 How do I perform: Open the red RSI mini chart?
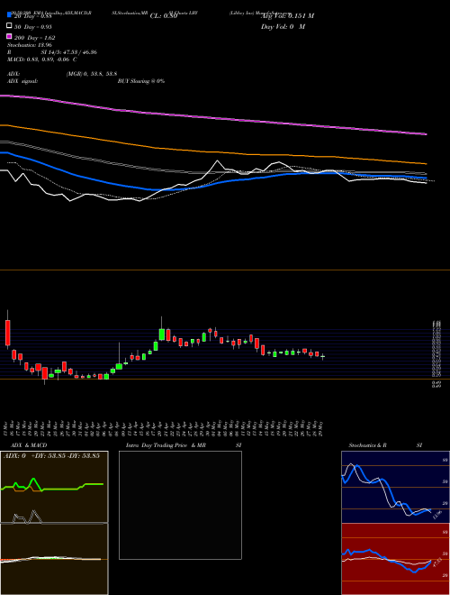click(x=395, y=559)
